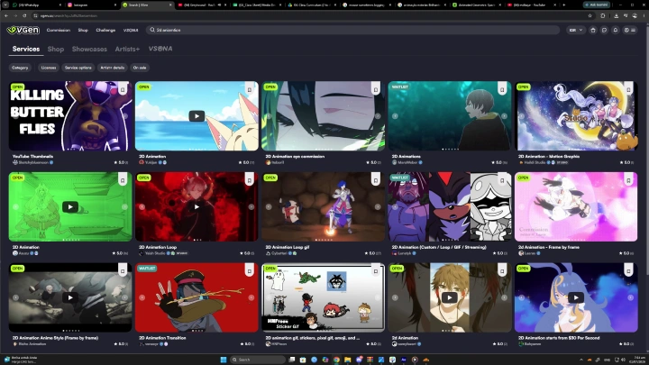The width and height of the screenshot is (649, 365).
Task: Open Chrome from the Windows taskbar
Action: pyautogui.click(x=336, y=360)
